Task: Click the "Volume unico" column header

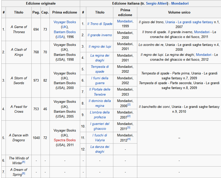Action: click(179, 12)
